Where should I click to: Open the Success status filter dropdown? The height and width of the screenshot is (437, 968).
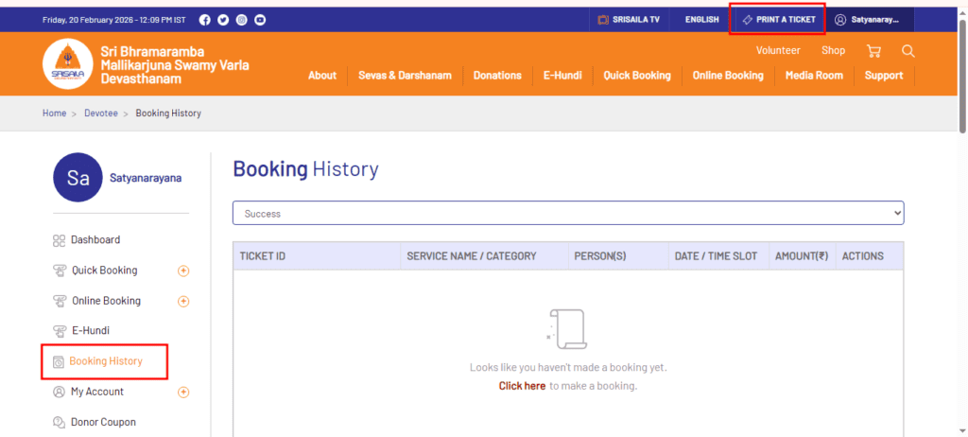[568, 214]
